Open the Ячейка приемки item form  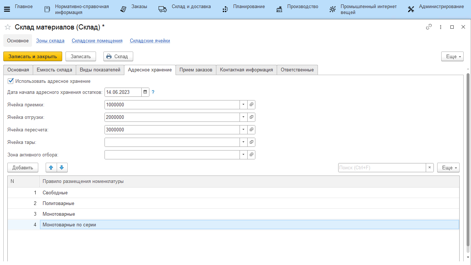click(251, 105)
